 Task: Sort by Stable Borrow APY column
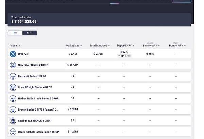pos(177,46)
